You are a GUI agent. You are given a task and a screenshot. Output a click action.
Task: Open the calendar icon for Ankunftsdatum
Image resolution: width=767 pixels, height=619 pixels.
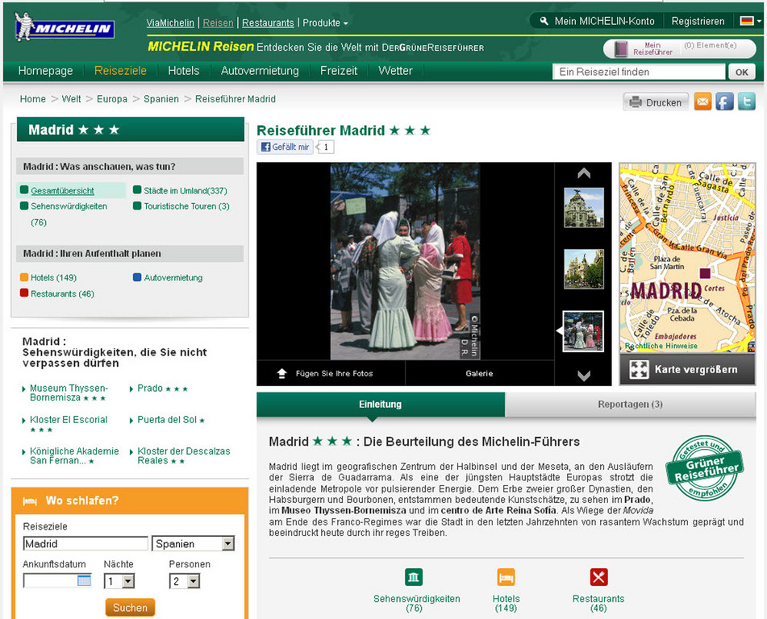[84, 581]
